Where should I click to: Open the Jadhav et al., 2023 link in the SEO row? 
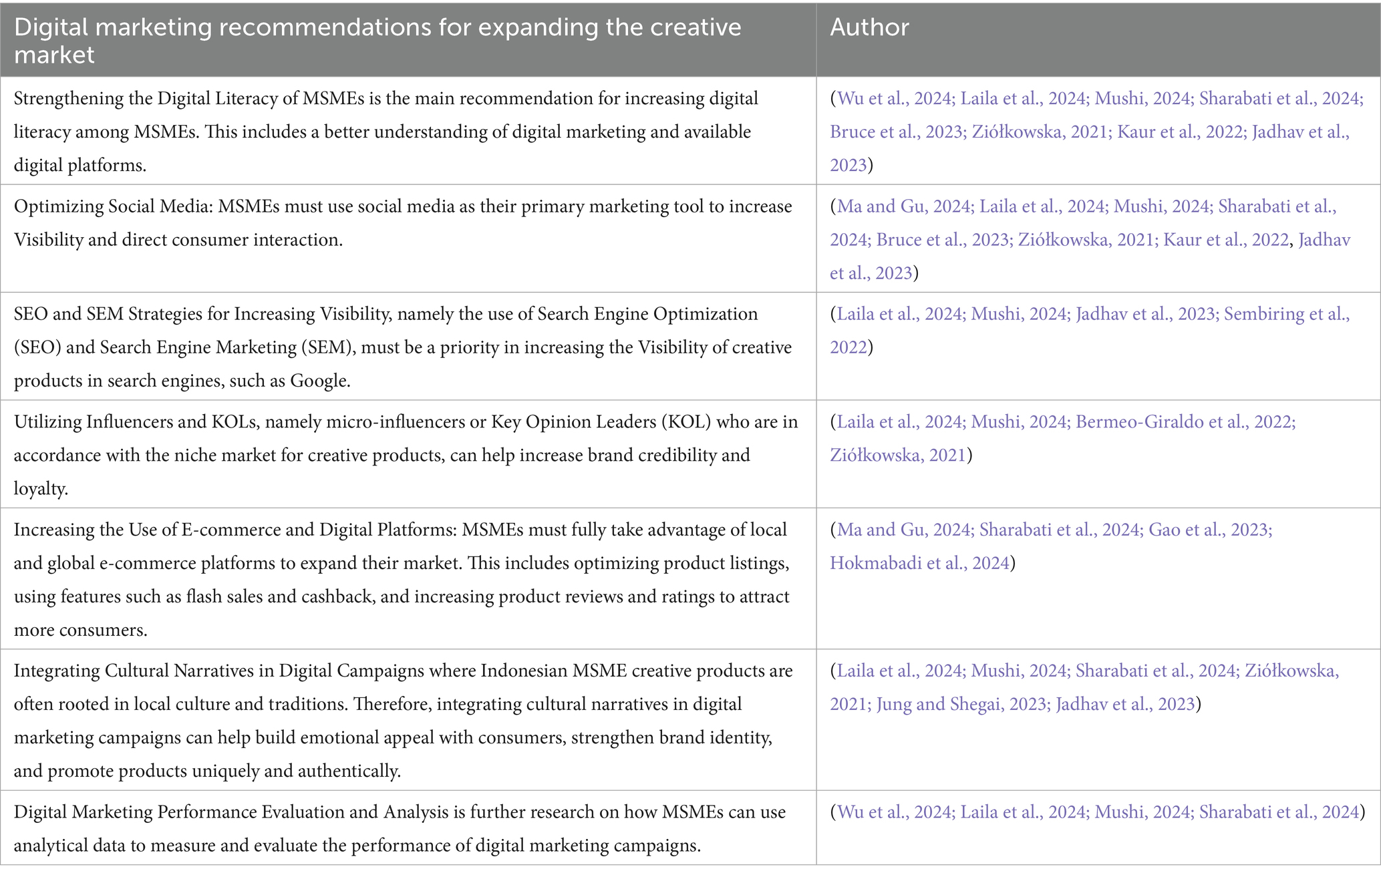pyautogui.click(x=1145, y=314)
